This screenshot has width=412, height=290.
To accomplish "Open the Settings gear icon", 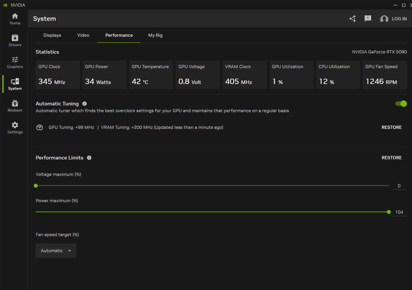I will click(15, 125).
